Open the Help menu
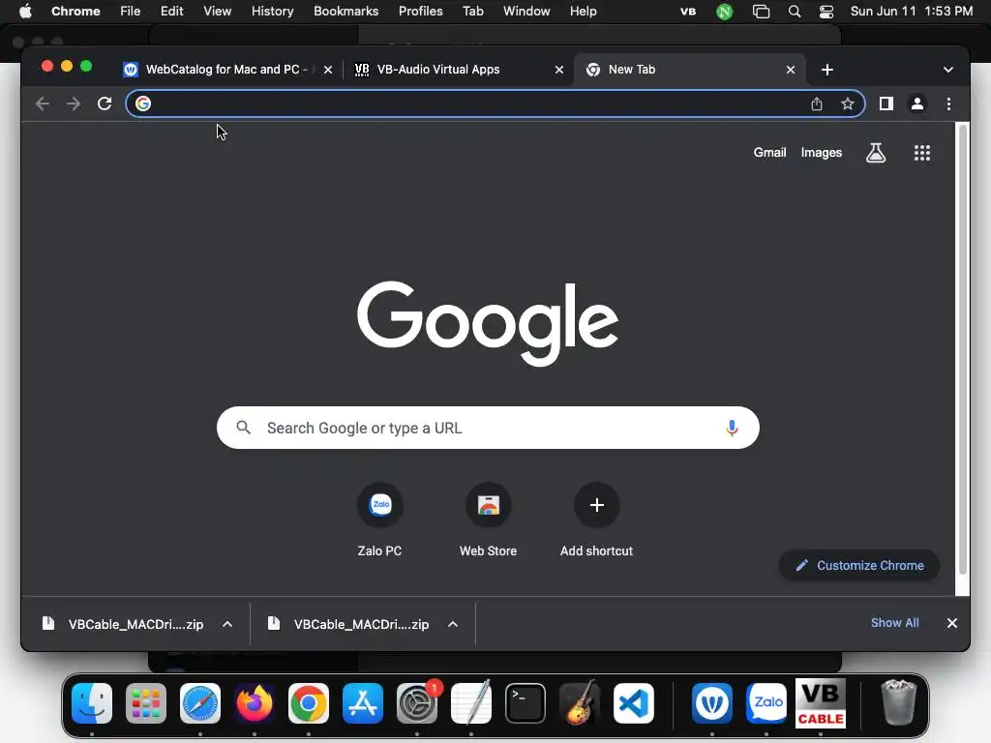 (x=583, y=12)
